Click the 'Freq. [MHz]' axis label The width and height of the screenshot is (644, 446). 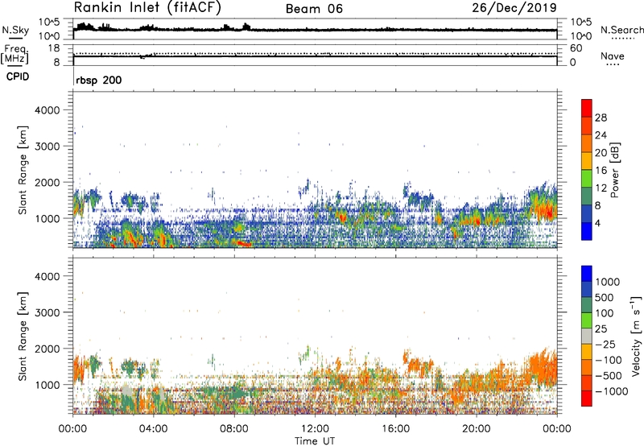14,55
